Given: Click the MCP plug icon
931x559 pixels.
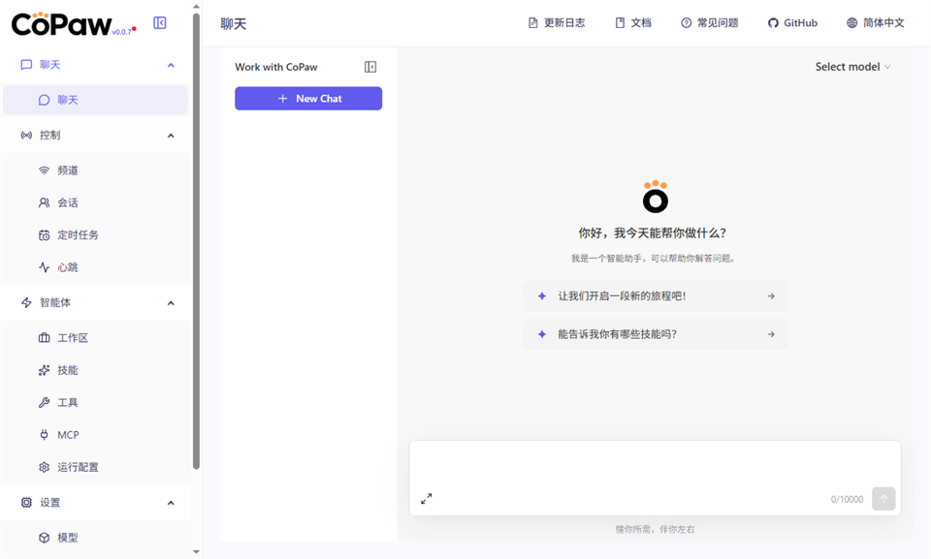Looking at the screenshot, I should (x=44, y=435).
